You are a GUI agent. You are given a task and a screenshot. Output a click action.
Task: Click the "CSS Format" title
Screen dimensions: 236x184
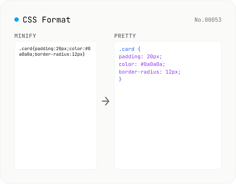[x=47, y=20]
